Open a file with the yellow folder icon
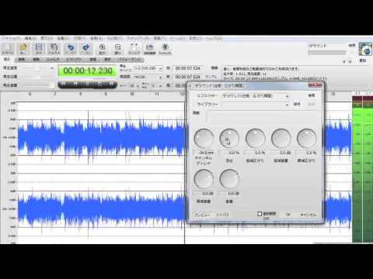373x279 pixels. (x=23, y=49)
